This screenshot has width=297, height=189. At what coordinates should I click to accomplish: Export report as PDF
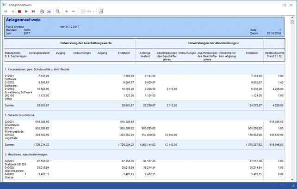click(101, 11)
